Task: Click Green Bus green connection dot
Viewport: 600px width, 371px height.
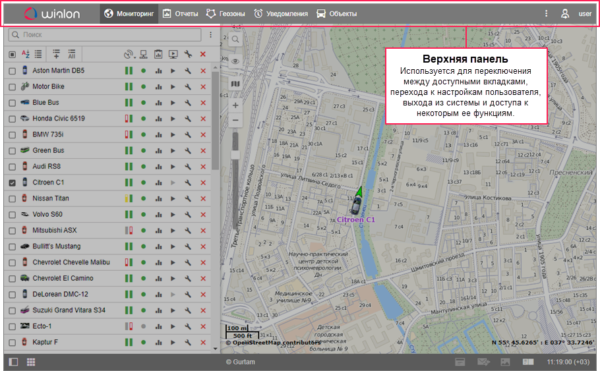Action: point(144,151)
